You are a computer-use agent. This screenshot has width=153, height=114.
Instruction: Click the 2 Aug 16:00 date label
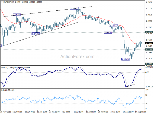(x=115, y=112)
